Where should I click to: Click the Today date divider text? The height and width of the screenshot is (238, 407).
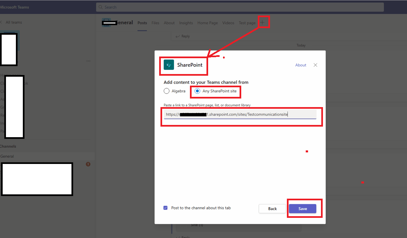[x=301, y=45]
